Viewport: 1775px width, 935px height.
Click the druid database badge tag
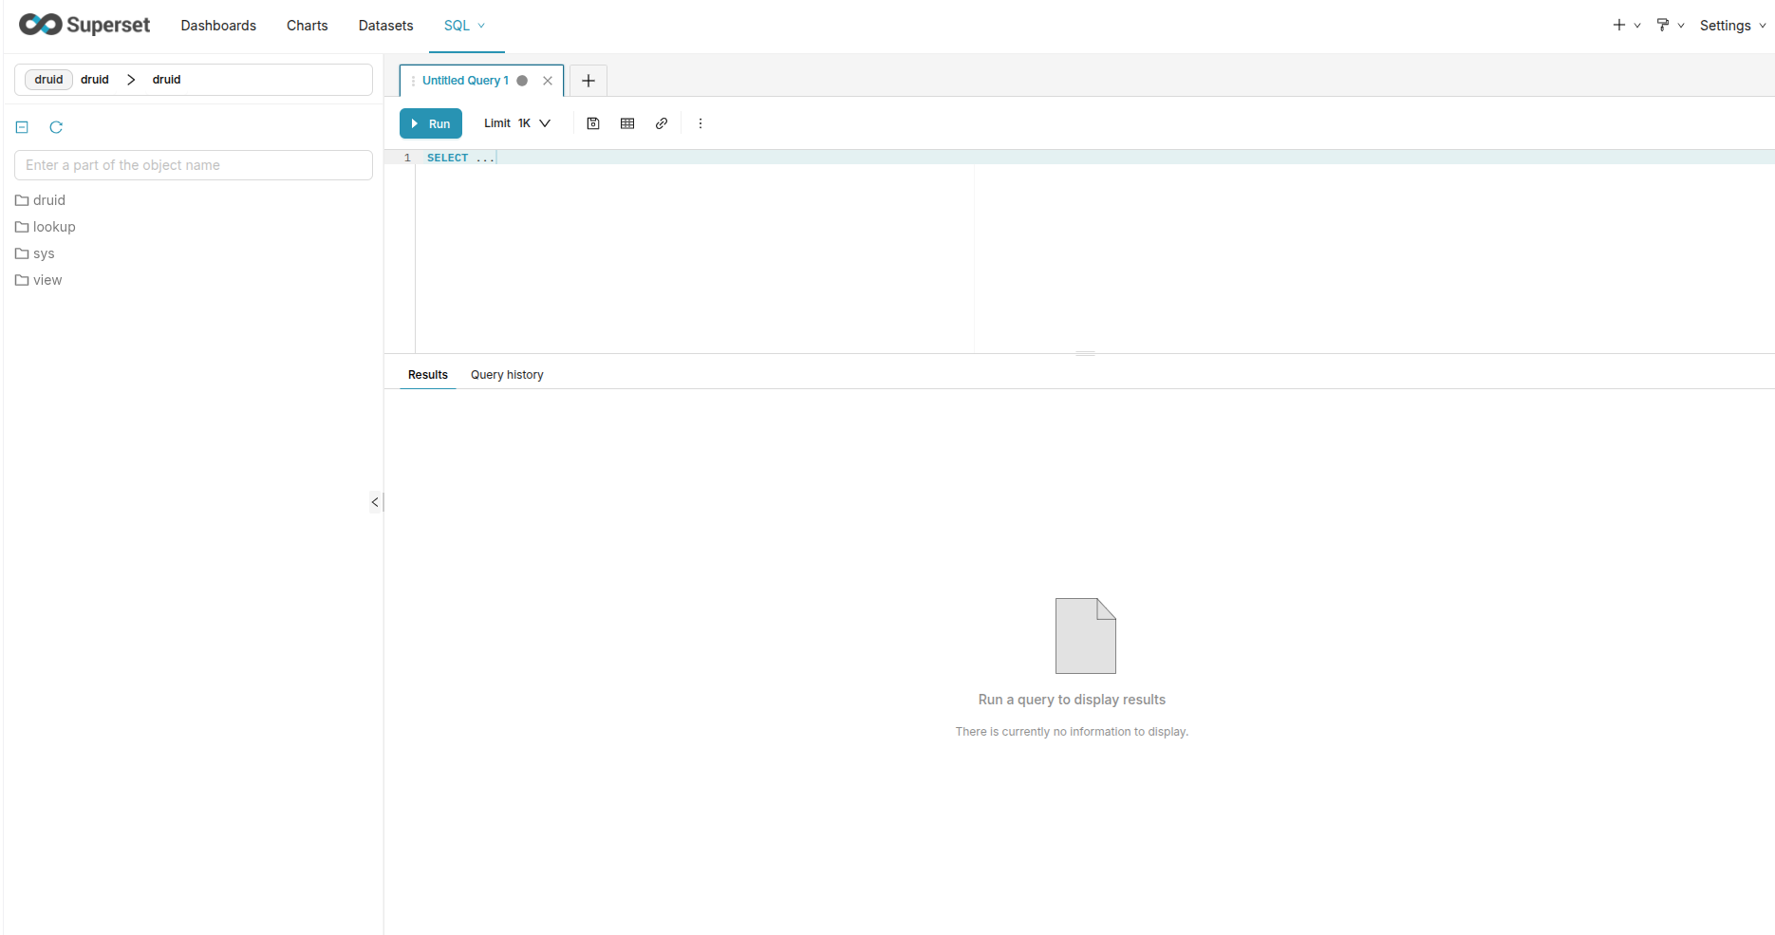(49, 80)
